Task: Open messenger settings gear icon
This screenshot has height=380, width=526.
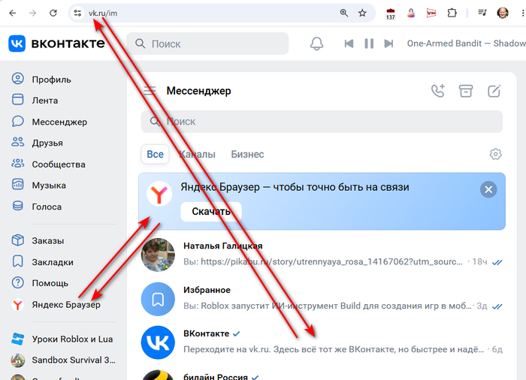Action: [x=495, y=154]
